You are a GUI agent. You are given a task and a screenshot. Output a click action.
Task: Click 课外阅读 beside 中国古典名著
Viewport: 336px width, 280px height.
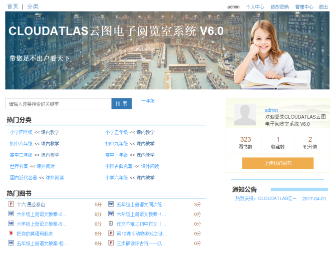pyautogui.click(x=150, y=166)
